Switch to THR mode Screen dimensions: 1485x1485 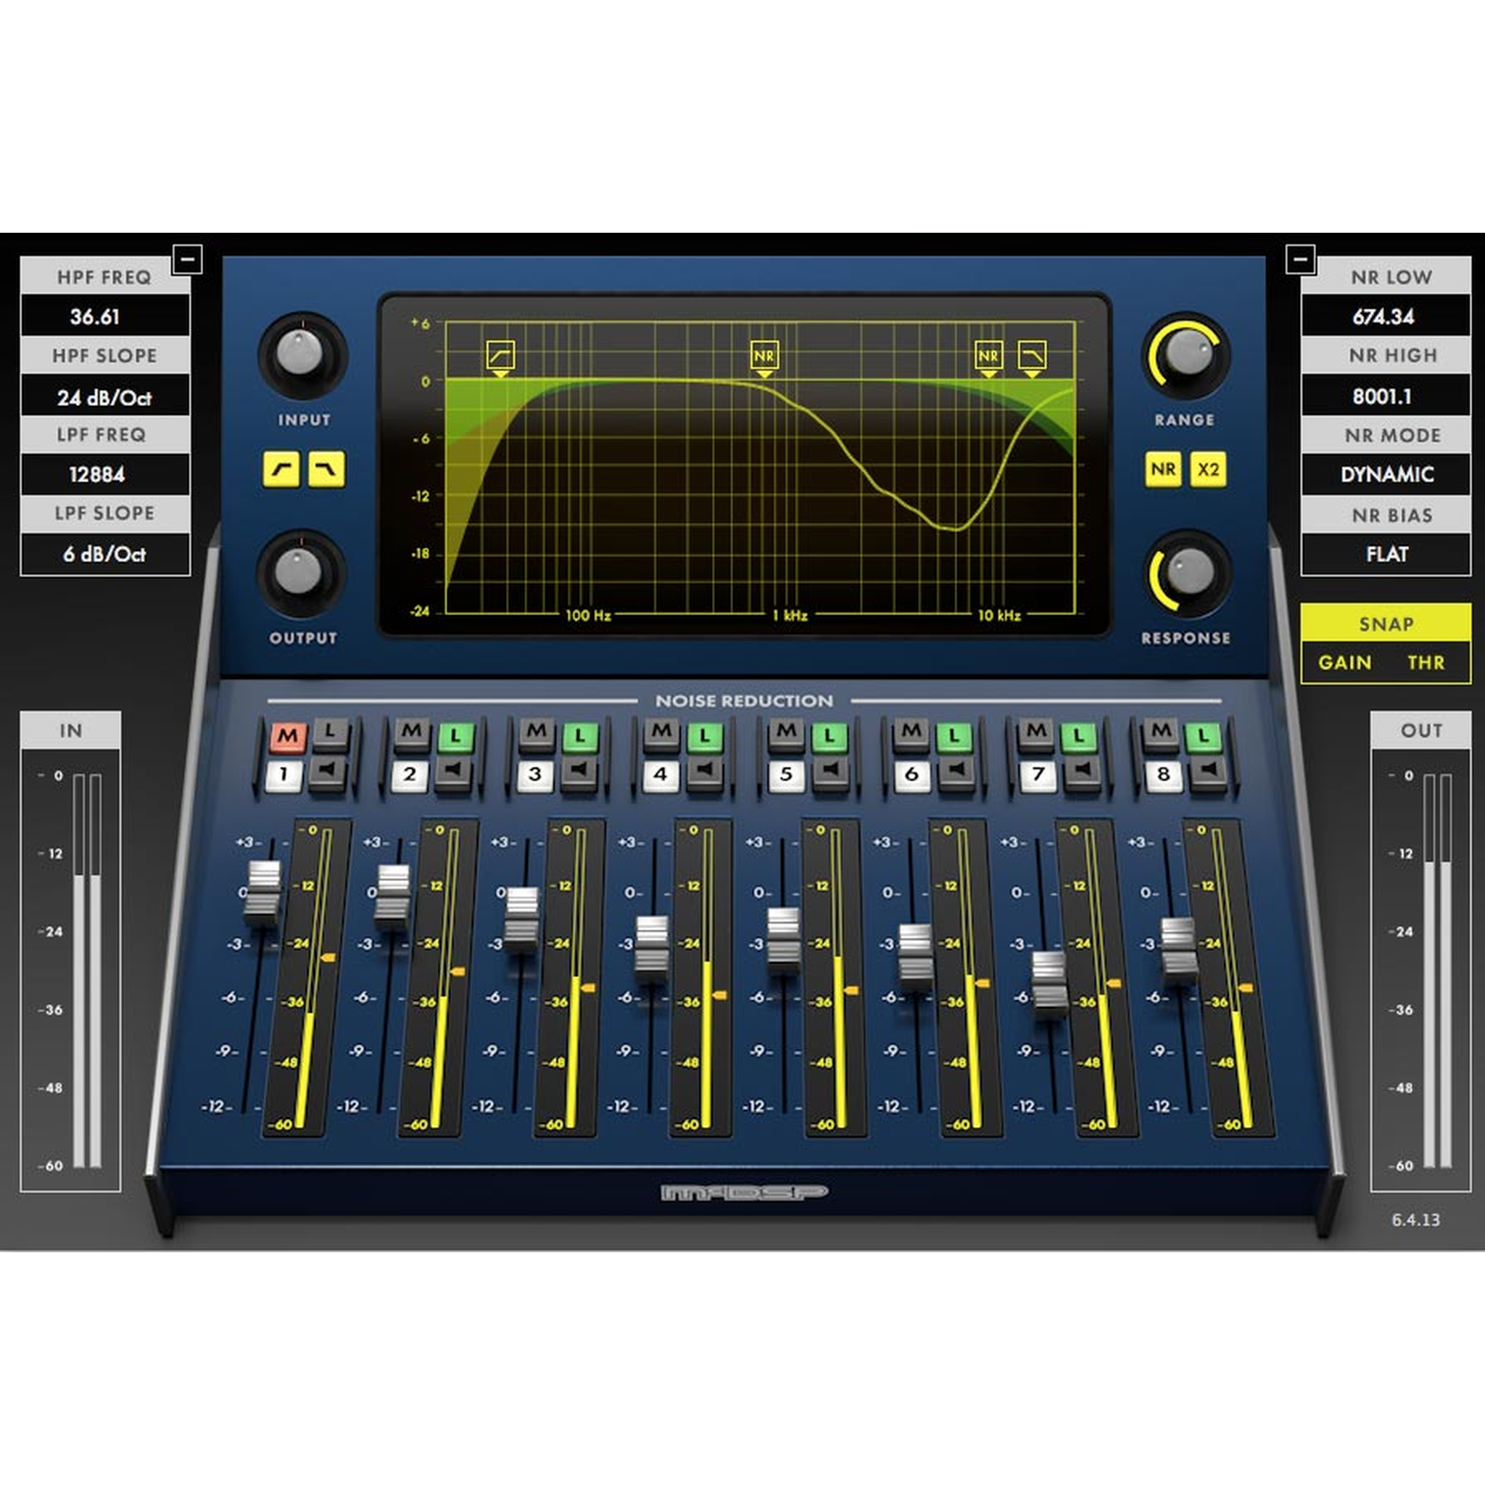click(1427, 663)
